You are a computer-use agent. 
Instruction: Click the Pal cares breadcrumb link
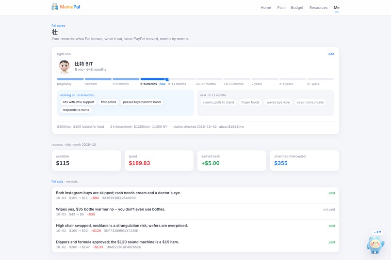click(58, 26)
